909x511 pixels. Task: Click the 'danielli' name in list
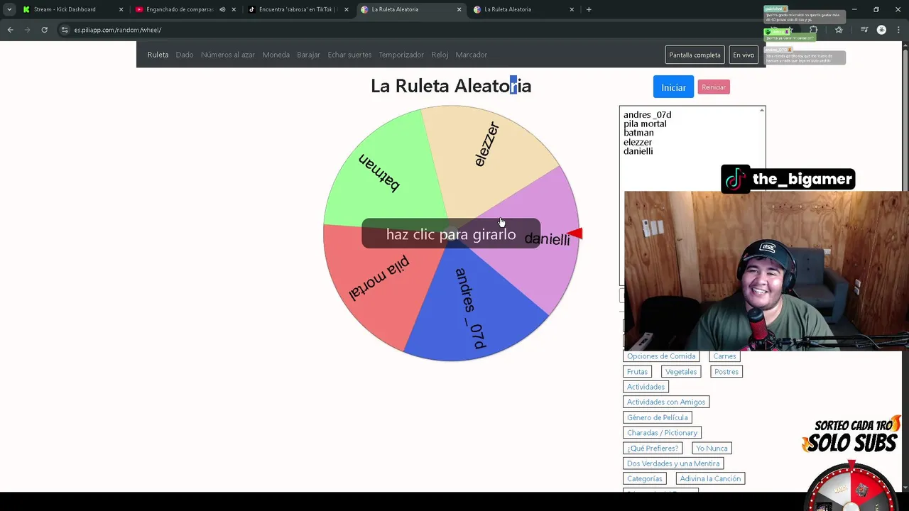point(638,151)
